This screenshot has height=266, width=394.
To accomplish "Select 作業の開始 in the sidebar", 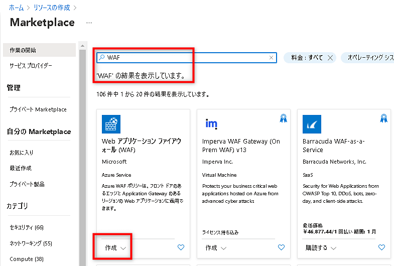I will (x=39, y=50).
